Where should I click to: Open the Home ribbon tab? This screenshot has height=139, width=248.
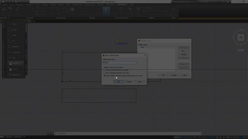5,5
